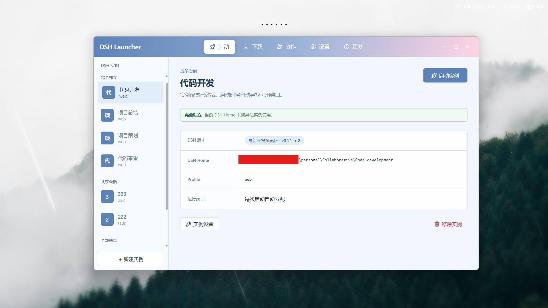The width and height of the screenshot is (548, 308).
Task: Switch to the 启动 tab
Action: [219, 47]
